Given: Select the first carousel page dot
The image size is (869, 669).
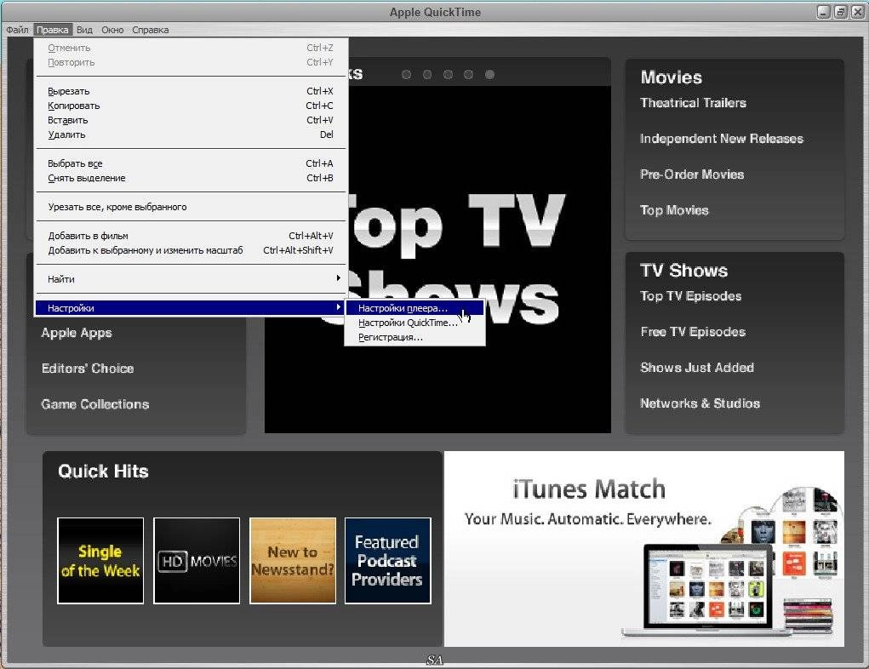Looking at the screenshot, I should pos(406,74).
